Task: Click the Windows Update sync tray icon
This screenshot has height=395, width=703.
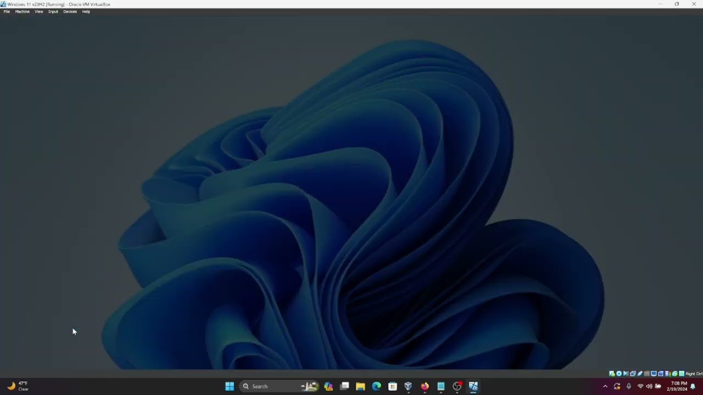Action: [x=617, y=386]
